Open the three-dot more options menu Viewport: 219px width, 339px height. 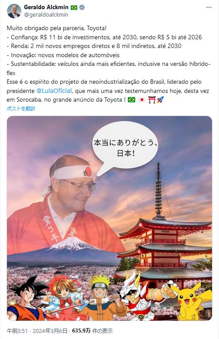pyautogui.click(x=209, y=7)
